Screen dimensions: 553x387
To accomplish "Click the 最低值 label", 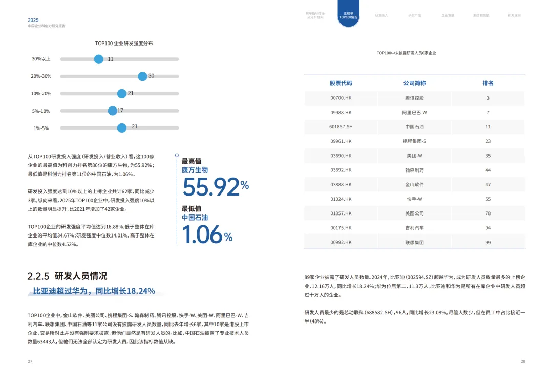I will point(192,209).
